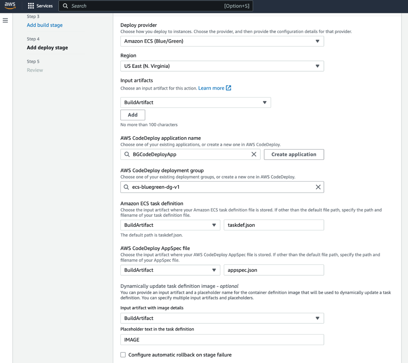Click the Create application button

(x=294, y=154)
